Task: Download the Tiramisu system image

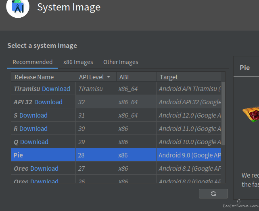Action: point(56,89)
